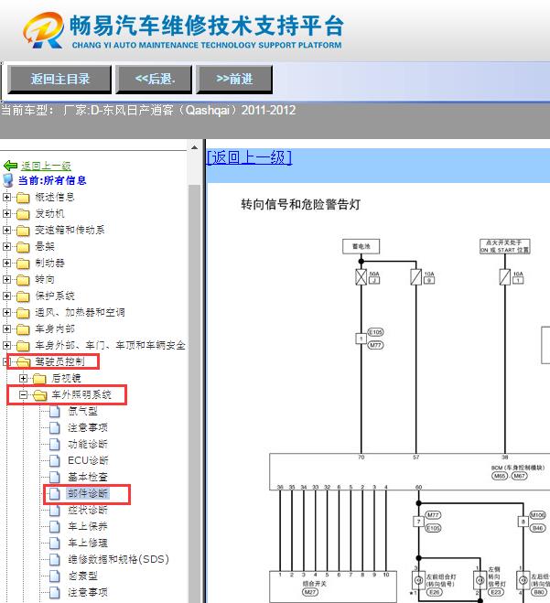Click the 返回主目录 button
This screenshot has height=603, width=550.
coord(59,80)
